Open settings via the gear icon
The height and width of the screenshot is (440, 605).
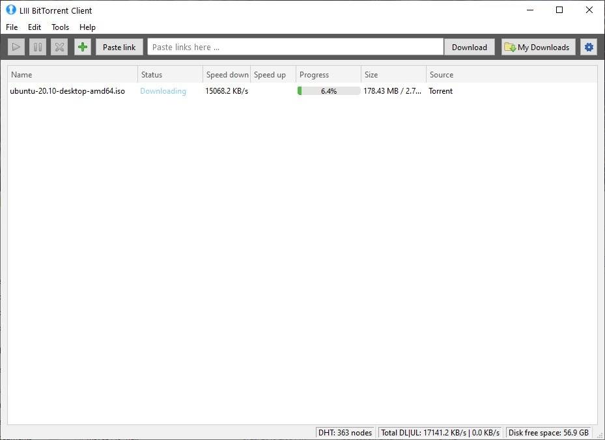tap(589, 46)
